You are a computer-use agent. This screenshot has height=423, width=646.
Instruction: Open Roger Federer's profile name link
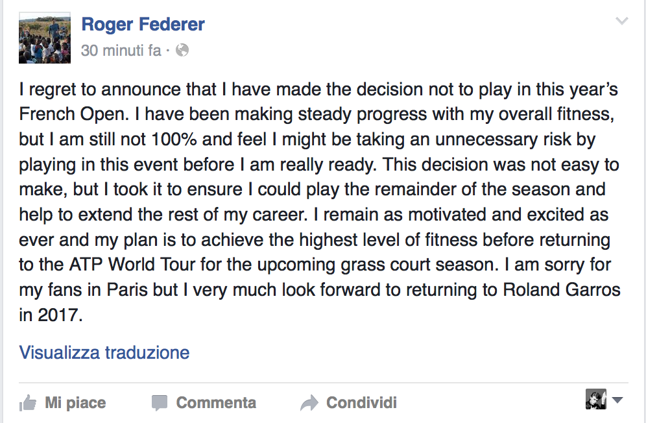coord(143,25)
